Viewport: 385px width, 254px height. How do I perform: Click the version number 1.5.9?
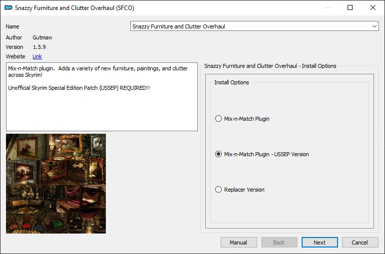click(x=39, y=47)
